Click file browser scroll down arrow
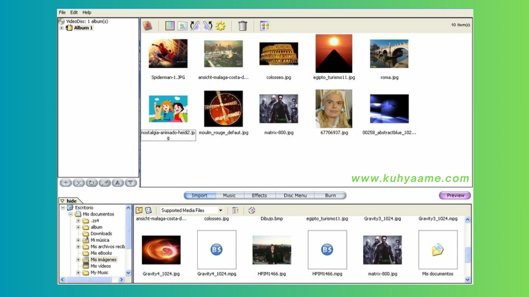 tap(467, 279)
